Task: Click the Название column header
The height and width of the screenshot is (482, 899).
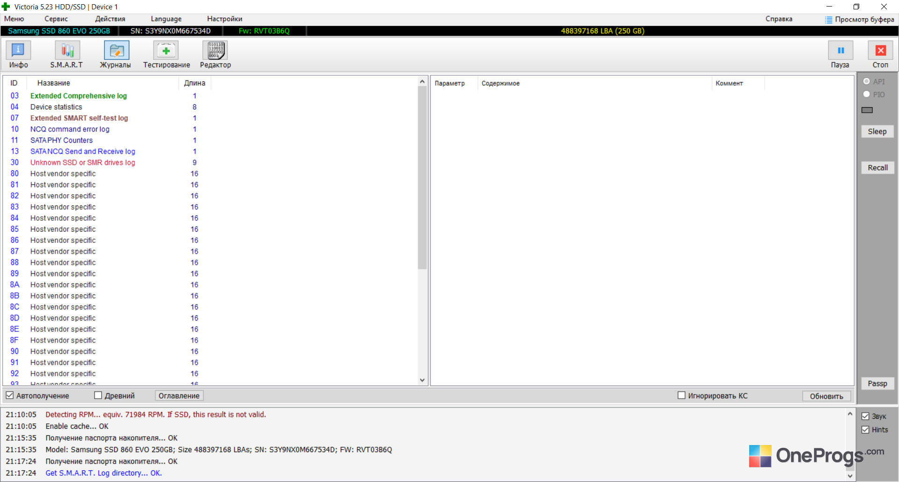Action: [x=103, y=83]
